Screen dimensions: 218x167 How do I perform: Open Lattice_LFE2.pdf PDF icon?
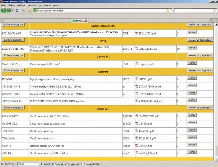tap(137, 49)
